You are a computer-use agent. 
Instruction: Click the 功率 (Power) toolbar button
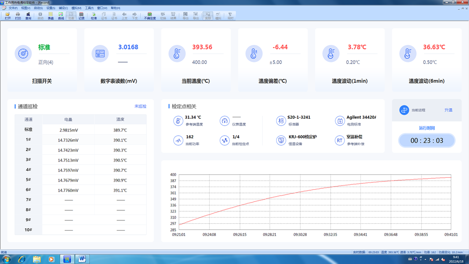pos(71,16)
